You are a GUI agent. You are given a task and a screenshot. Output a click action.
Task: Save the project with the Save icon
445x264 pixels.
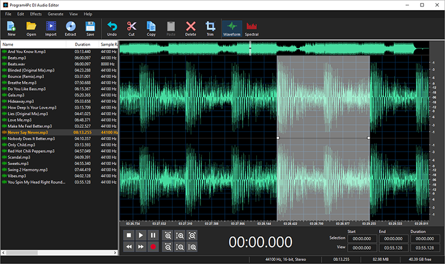pyautogui.click(x=90, y=28)
